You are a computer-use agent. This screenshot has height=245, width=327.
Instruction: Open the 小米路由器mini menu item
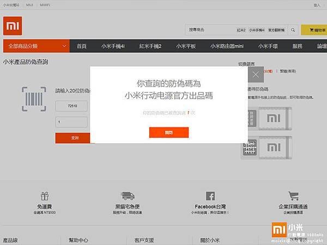click(227, 46)
